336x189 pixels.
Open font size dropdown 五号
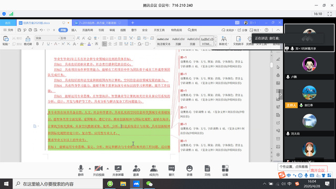(67, 38)
